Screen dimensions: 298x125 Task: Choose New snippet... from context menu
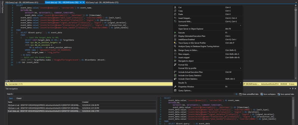point(208,54)
